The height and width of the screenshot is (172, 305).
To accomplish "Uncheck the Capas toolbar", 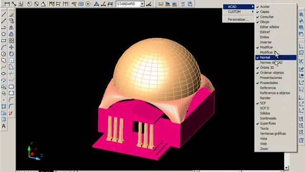I will point(275,11).
